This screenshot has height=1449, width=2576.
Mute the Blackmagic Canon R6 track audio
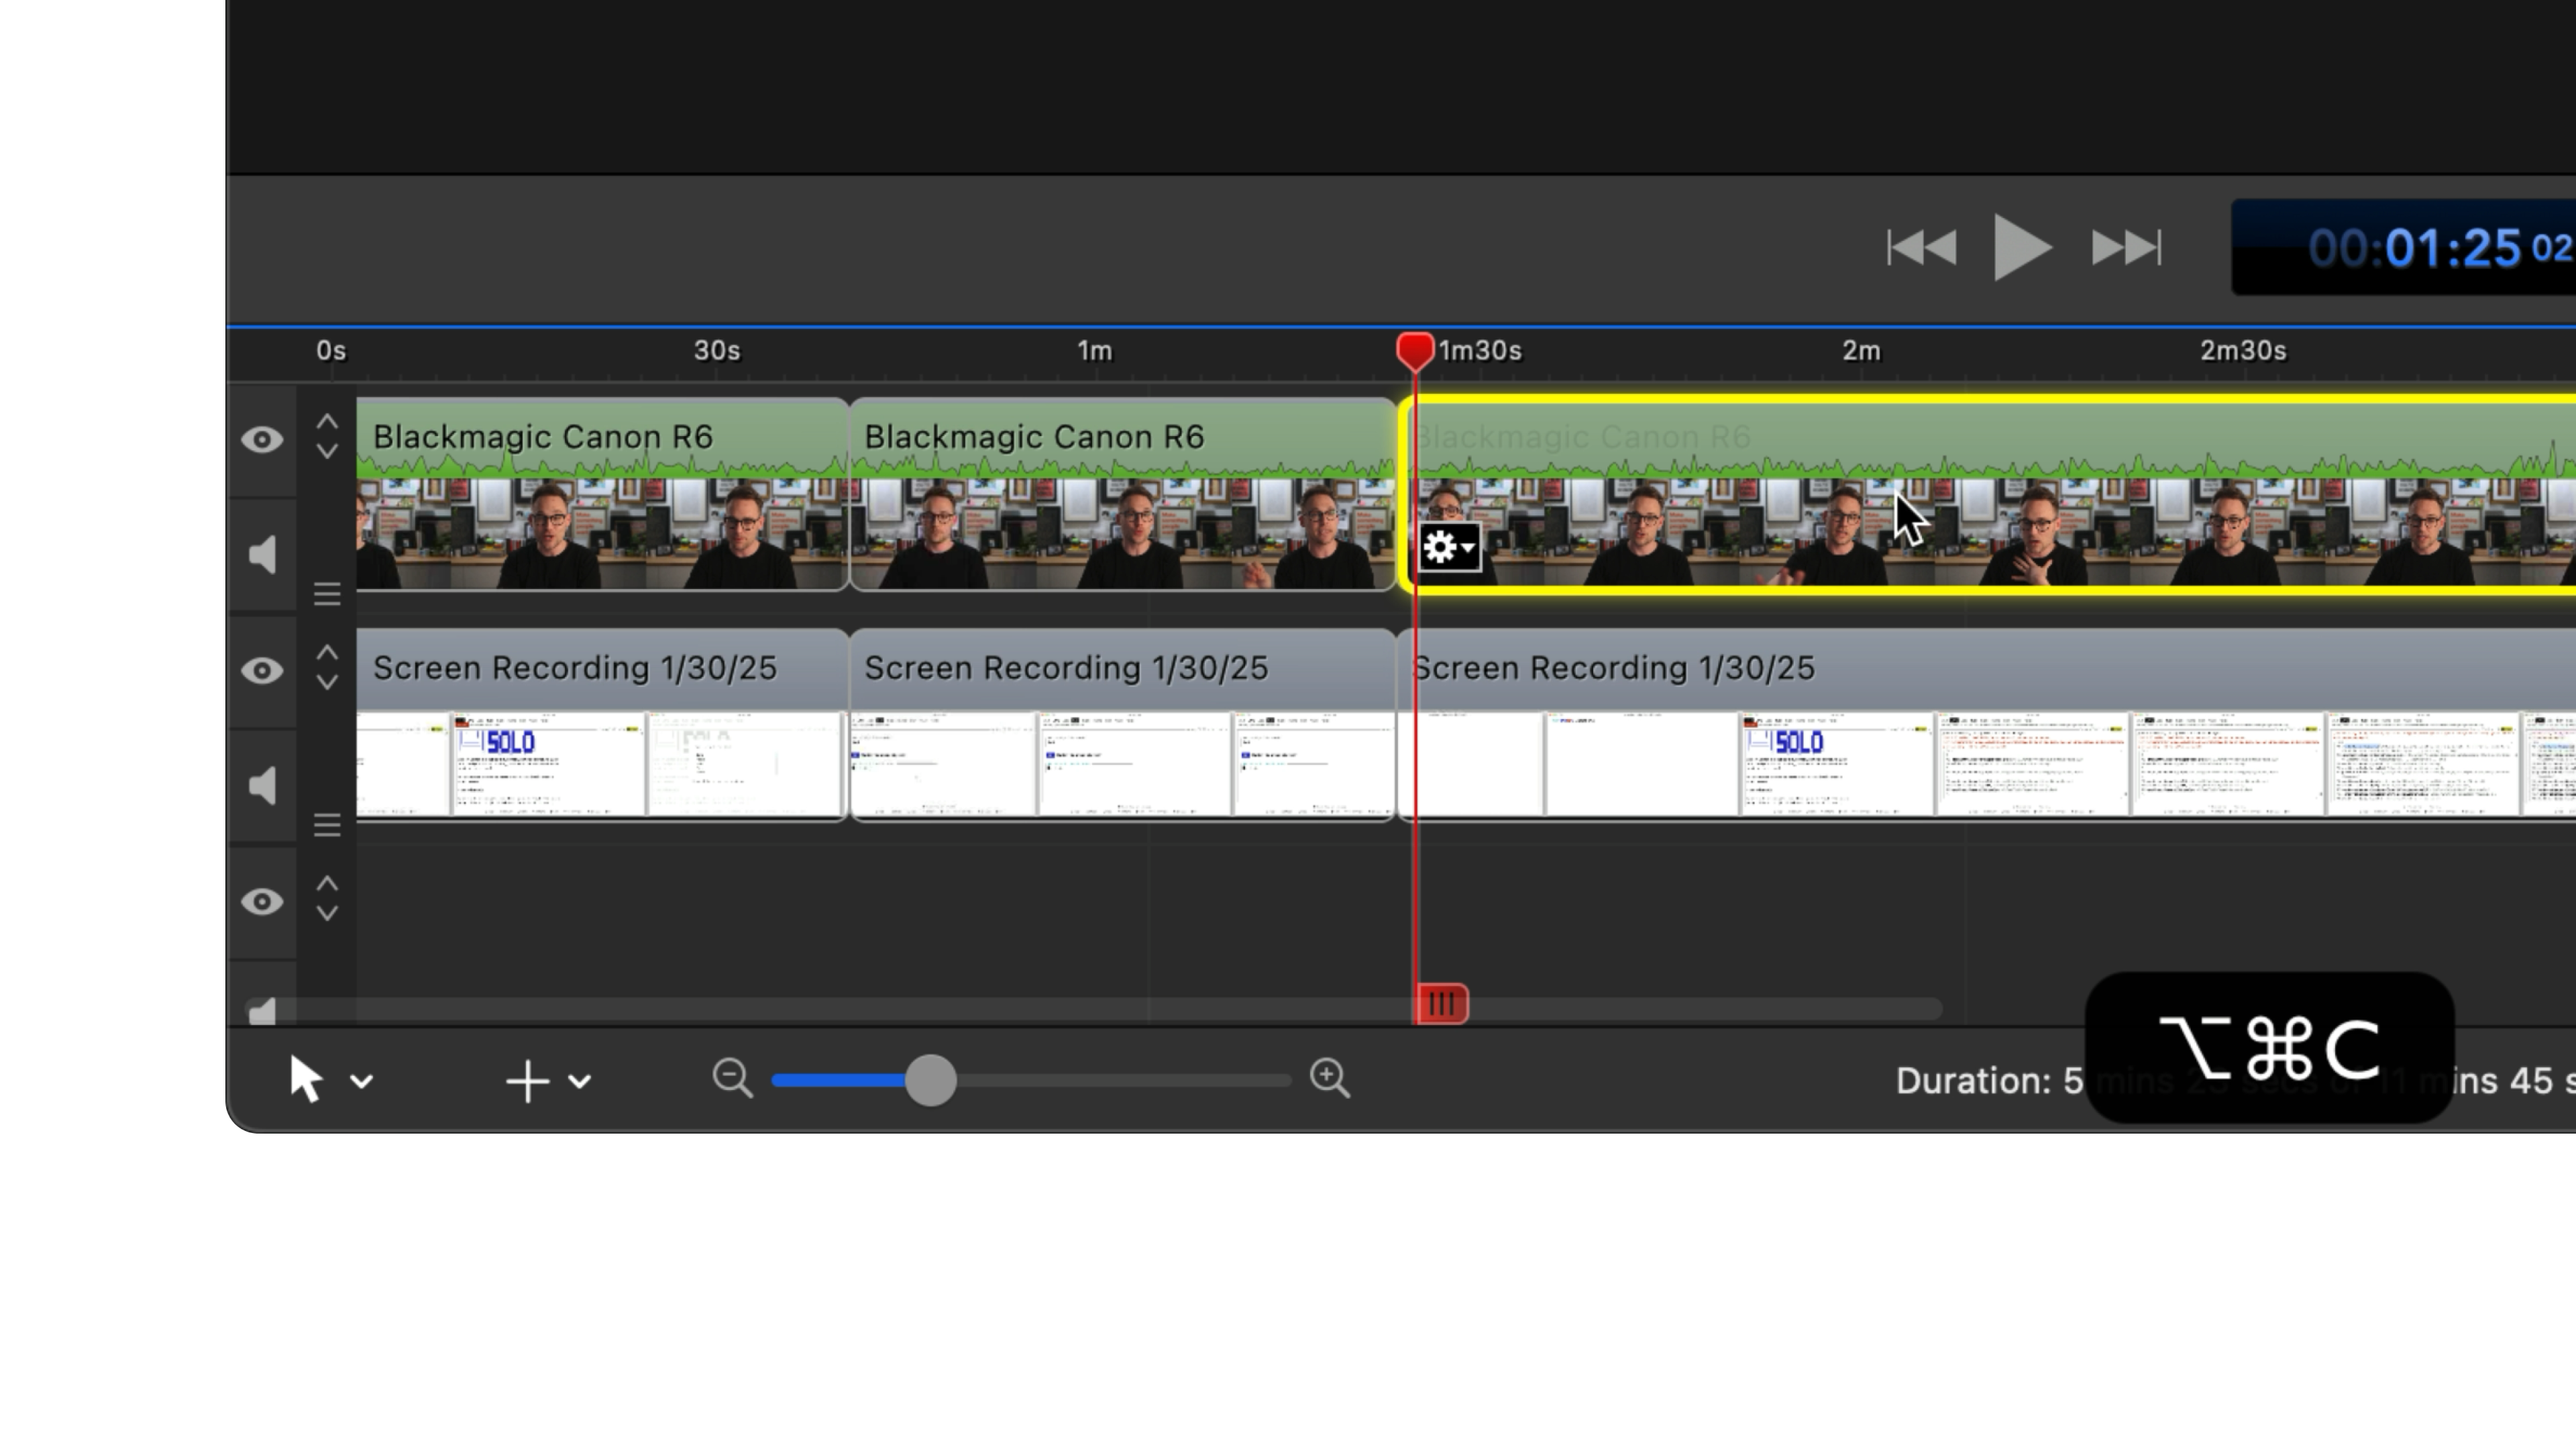tap(262, 555)
